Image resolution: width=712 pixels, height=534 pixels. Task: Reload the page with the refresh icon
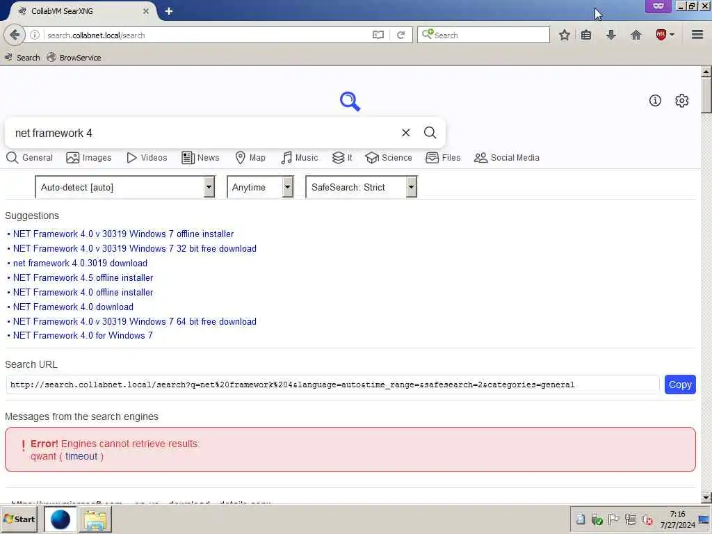[401, 35]
